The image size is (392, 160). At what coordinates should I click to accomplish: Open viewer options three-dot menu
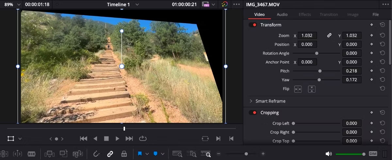pyautogui.click(x=236, y=5)
